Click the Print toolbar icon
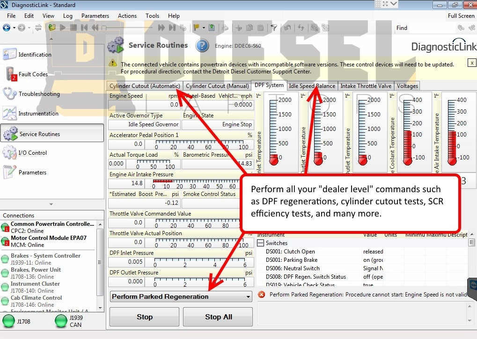The height and width of the screenshot is (339, 477). click(x=225, y=28)
